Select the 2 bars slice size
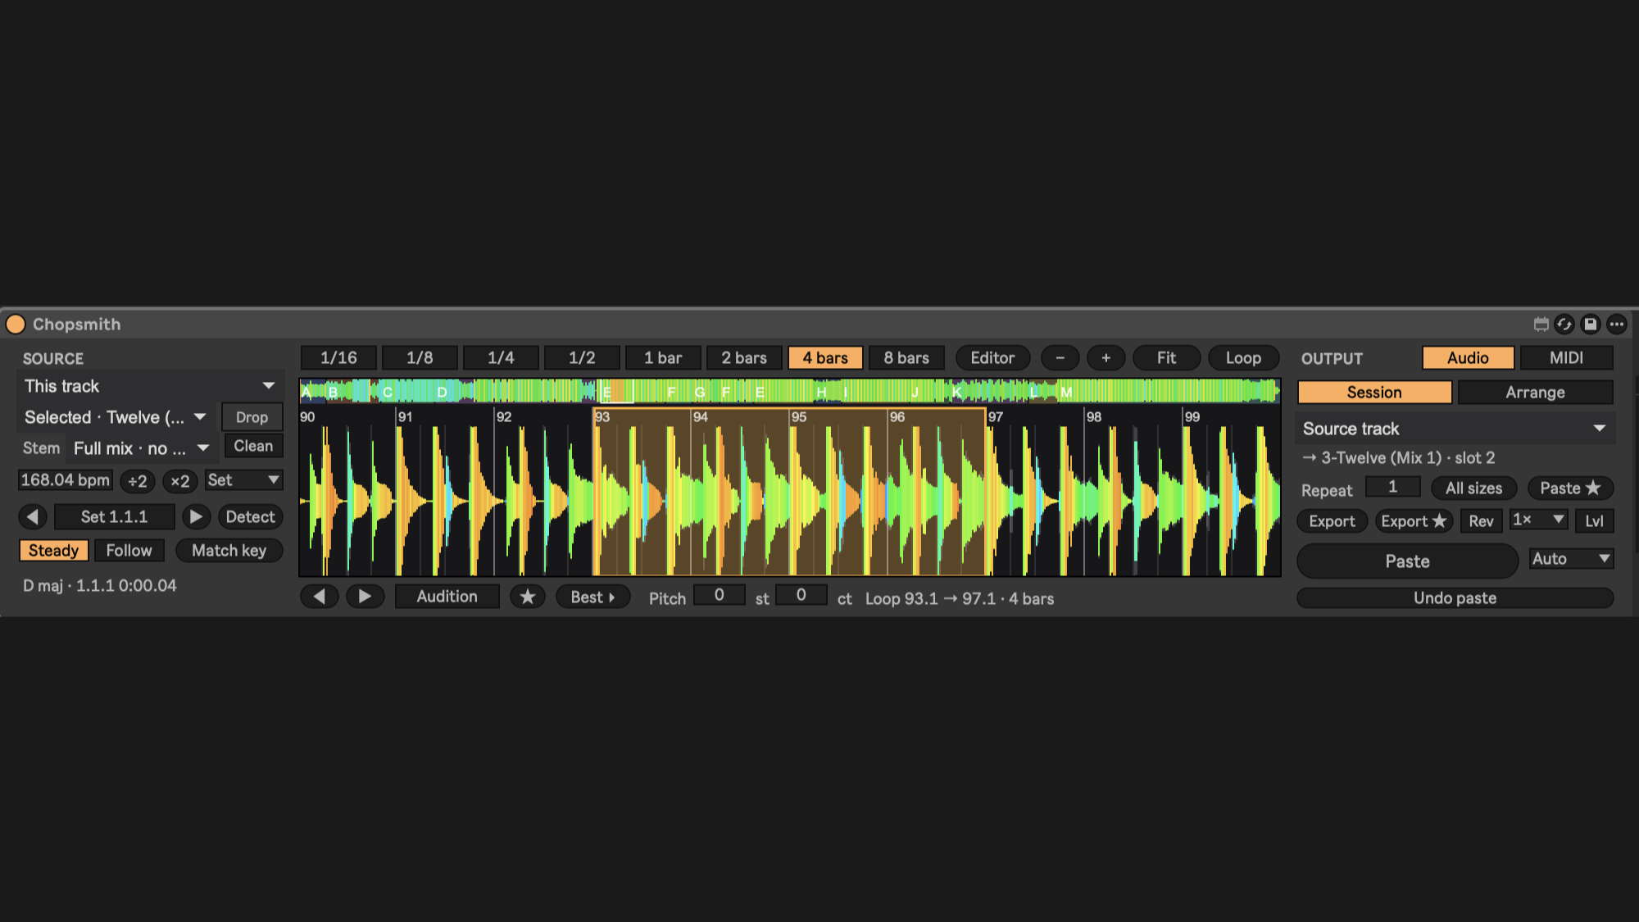 pyautogui.click(x=744, y=358)
